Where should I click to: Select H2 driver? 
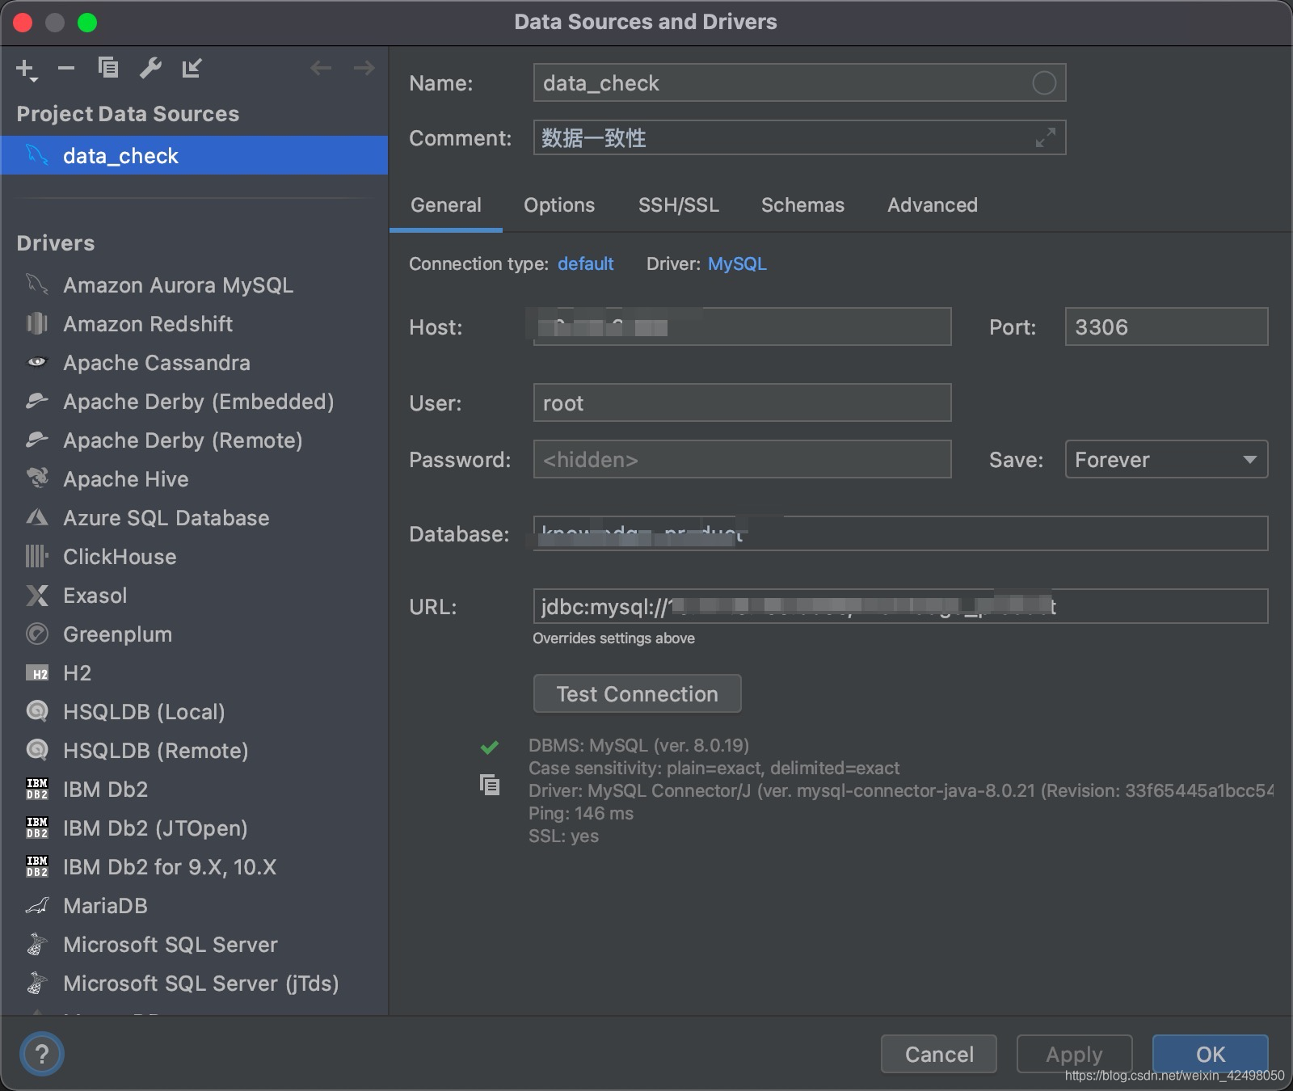tap(194, 673)
